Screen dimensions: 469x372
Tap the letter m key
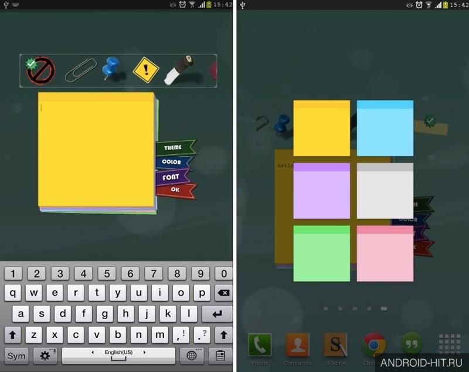click(x=159, y=335)
